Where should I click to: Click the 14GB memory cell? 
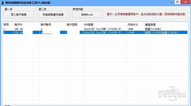point(130,29)
